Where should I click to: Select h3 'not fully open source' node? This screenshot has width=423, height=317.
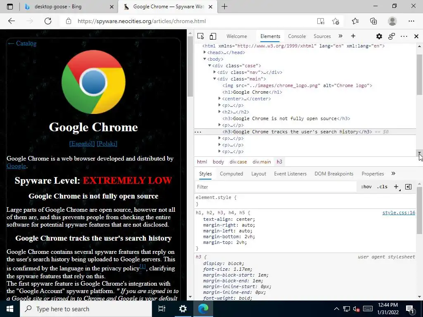click(286, 118)
